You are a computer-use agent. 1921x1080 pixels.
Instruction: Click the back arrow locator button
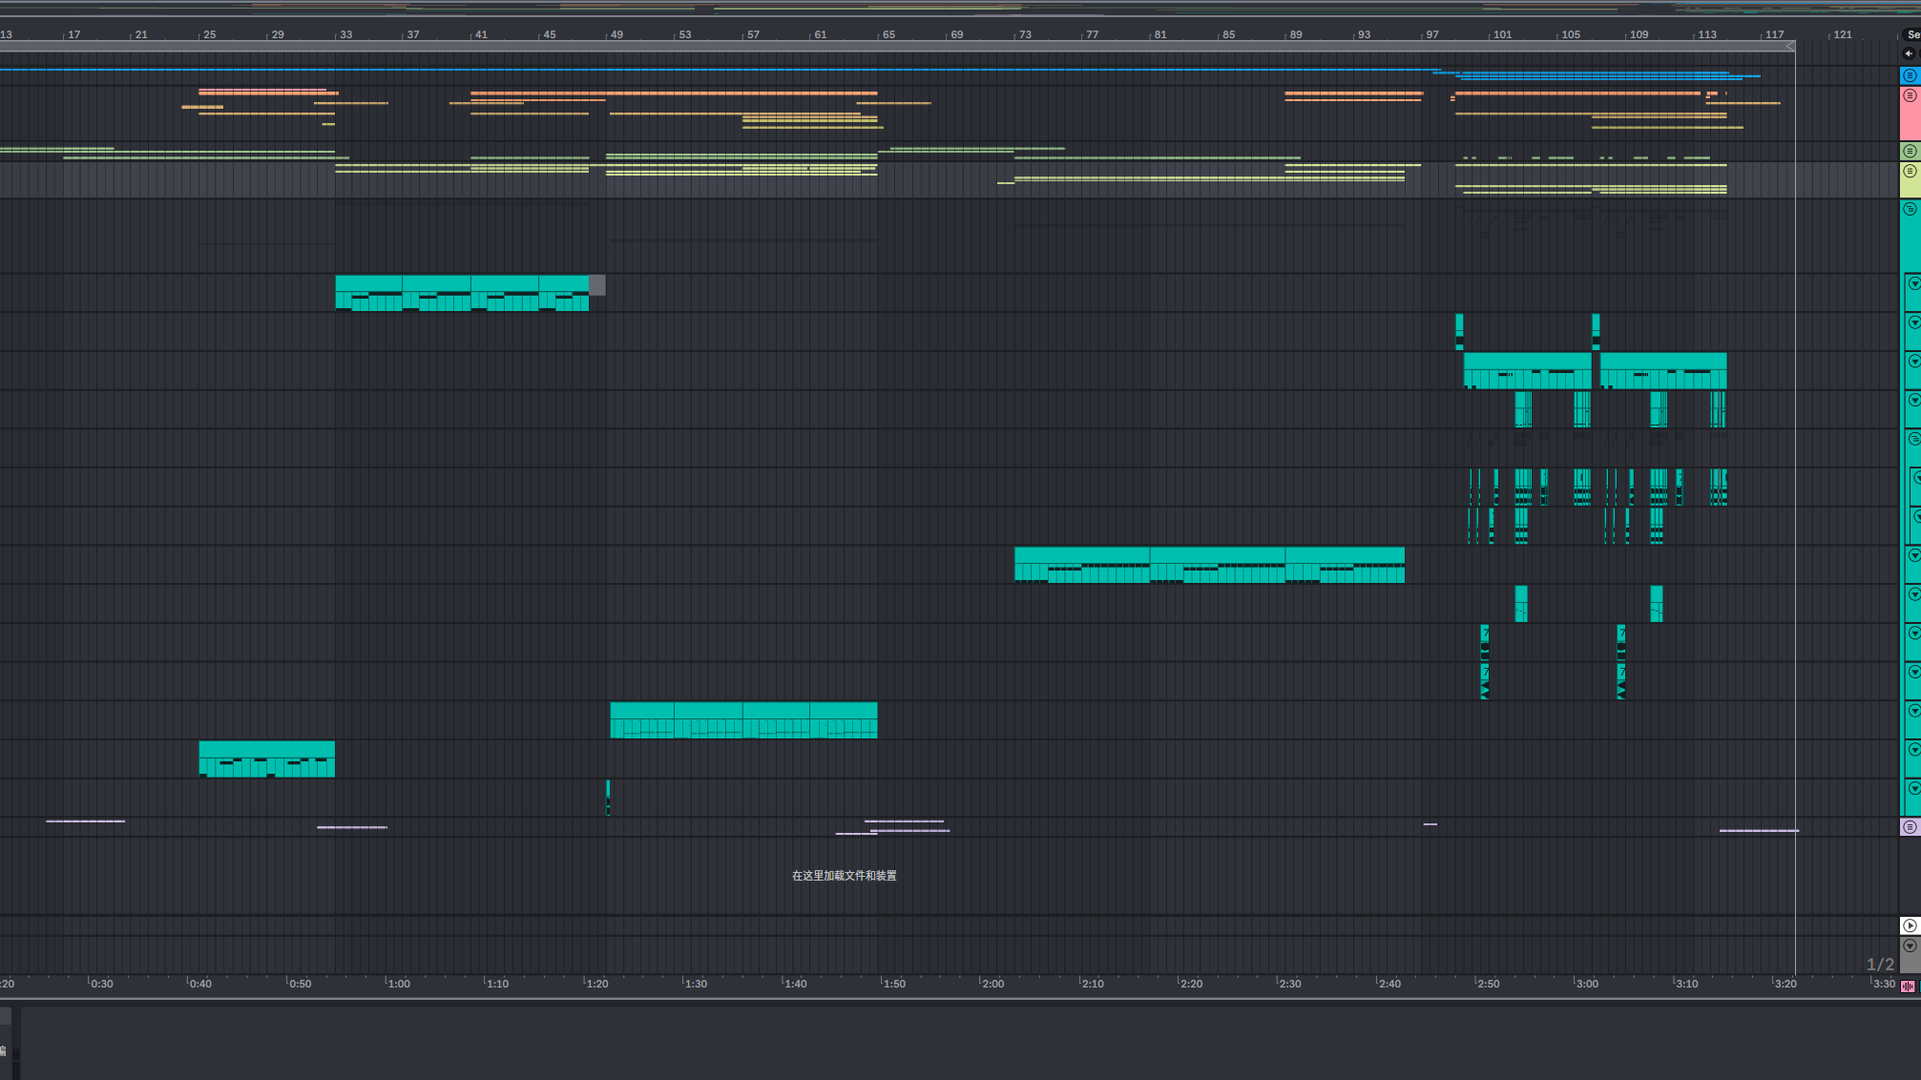[x=1909, y=53]
